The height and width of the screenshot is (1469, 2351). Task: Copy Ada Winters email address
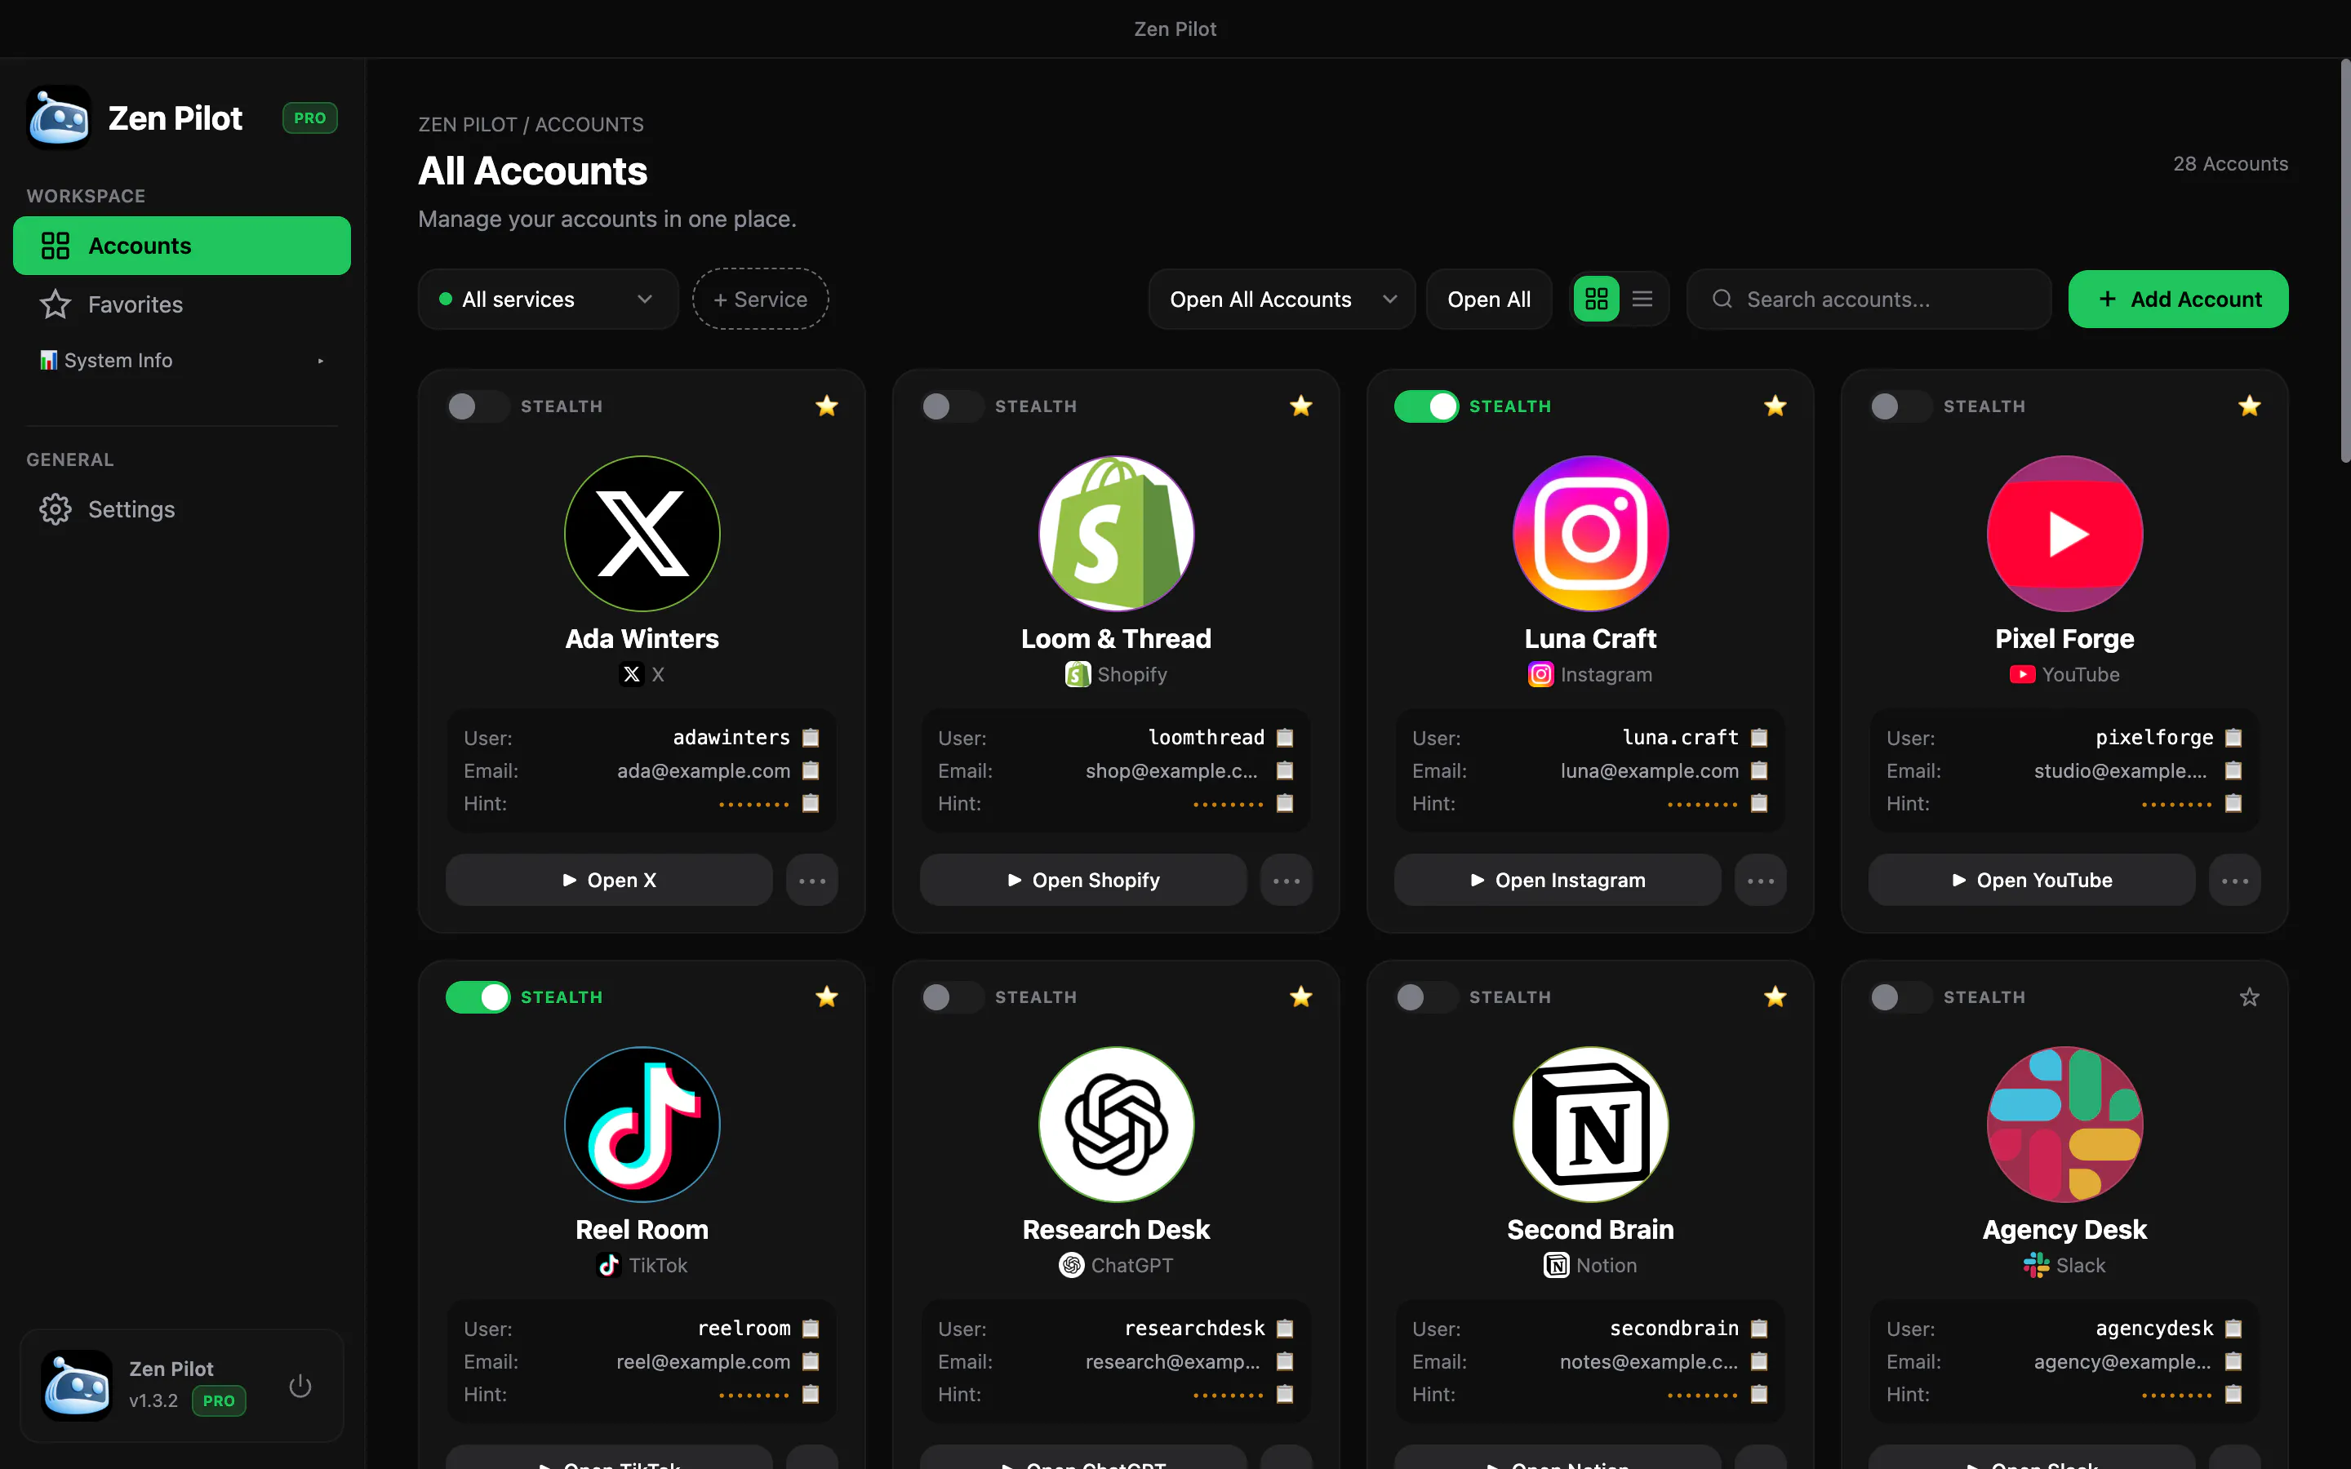point(811,770)
